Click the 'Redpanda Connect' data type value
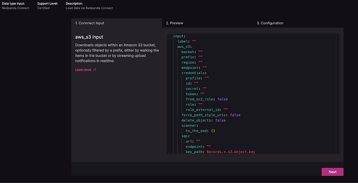Viewport: 358px width, 183px height. tap(15, 8)
